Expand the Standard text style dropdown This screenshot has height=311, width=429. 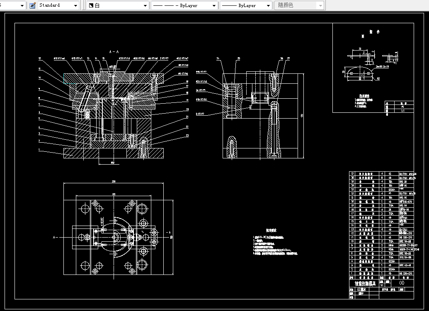(58, 5)
